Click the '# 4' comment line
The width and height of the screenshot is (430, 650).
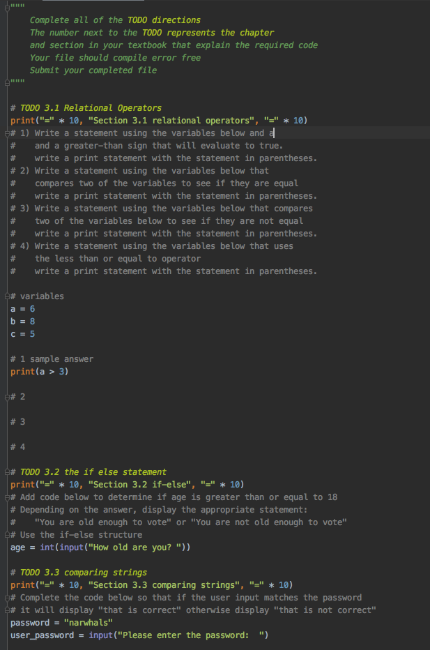[17, 447]
